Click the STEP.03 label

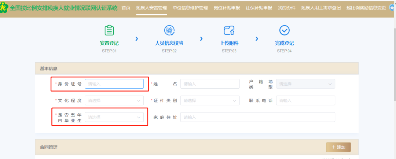pyautogui.click(x=229, y=51)
